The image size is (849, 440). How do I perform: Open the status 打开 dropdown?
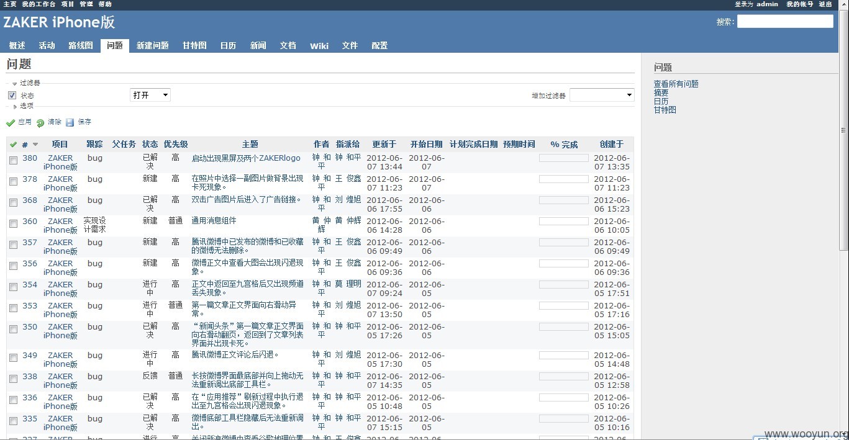click(x=150, y=95)
